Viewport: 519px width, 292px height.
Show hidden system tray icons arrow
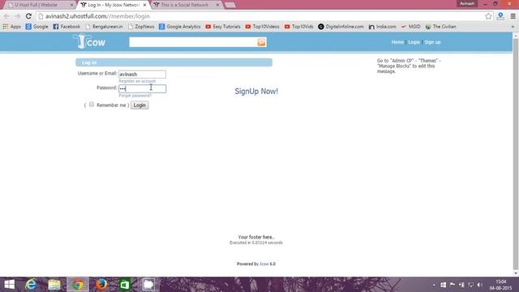pyautogui.click(x=434, y=285)
